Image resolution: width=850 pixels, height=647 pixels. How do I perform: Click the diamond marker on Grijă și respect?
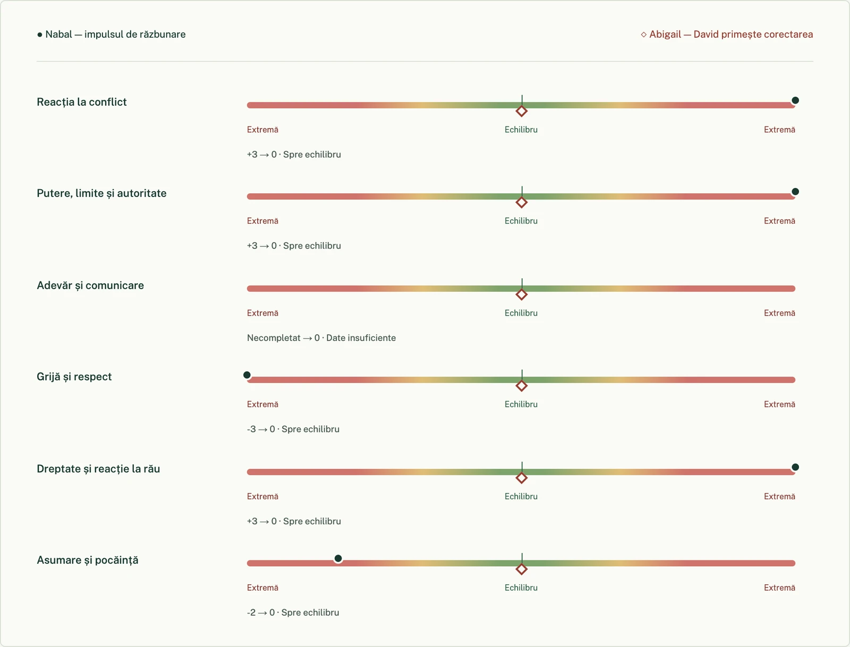(522, 386)
